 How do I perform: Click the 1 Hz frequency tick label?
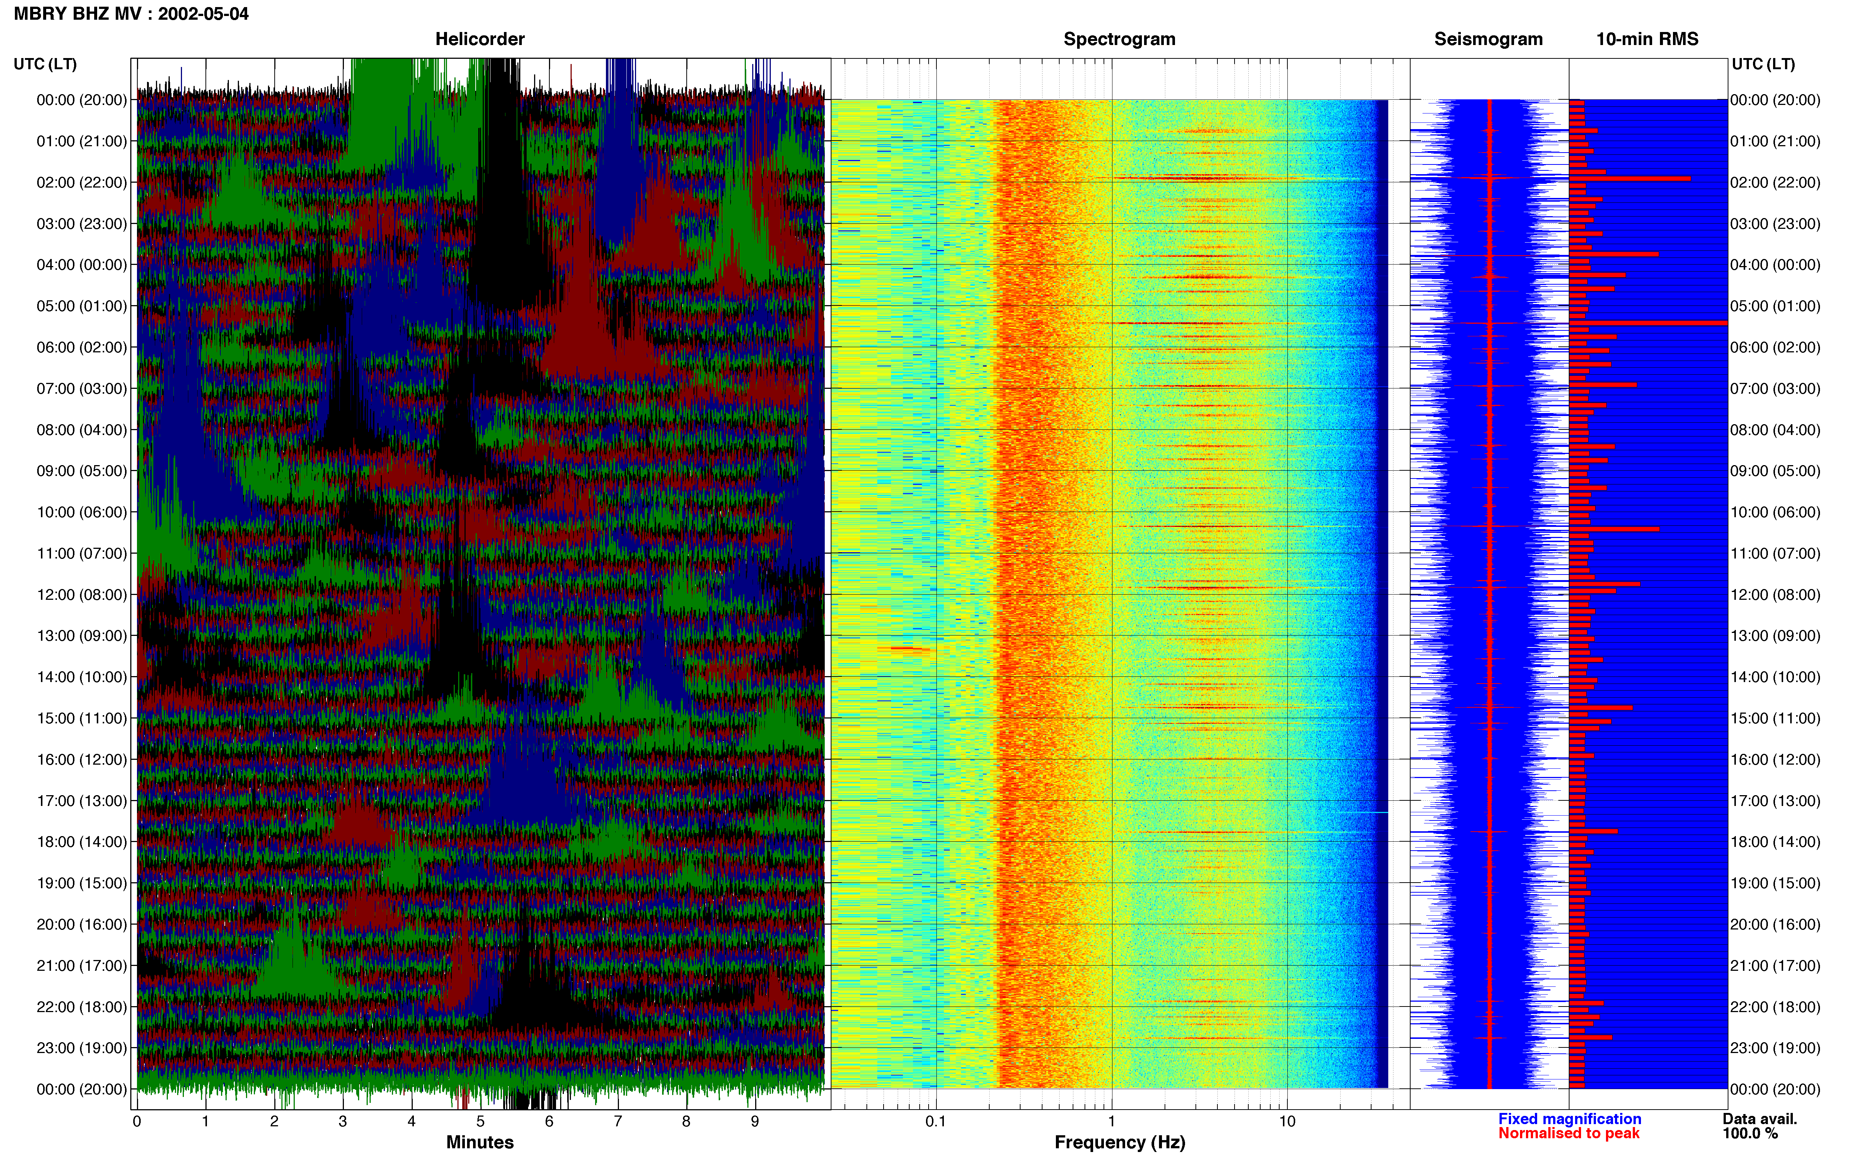click(x=1112, y=1121)
